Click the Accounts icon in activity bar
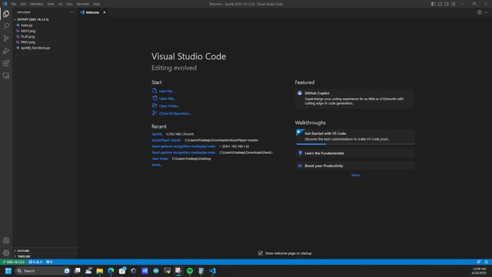Viewport: 492px width, 277px height. tap(6, 241)
